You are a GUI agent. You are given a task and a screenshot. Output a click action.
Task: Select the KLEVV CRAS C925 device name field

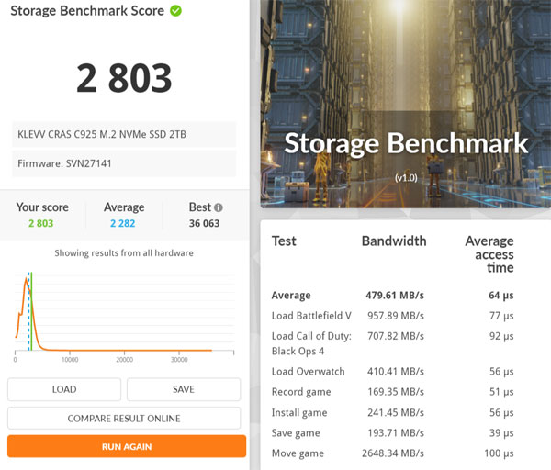tap(124, 134)
